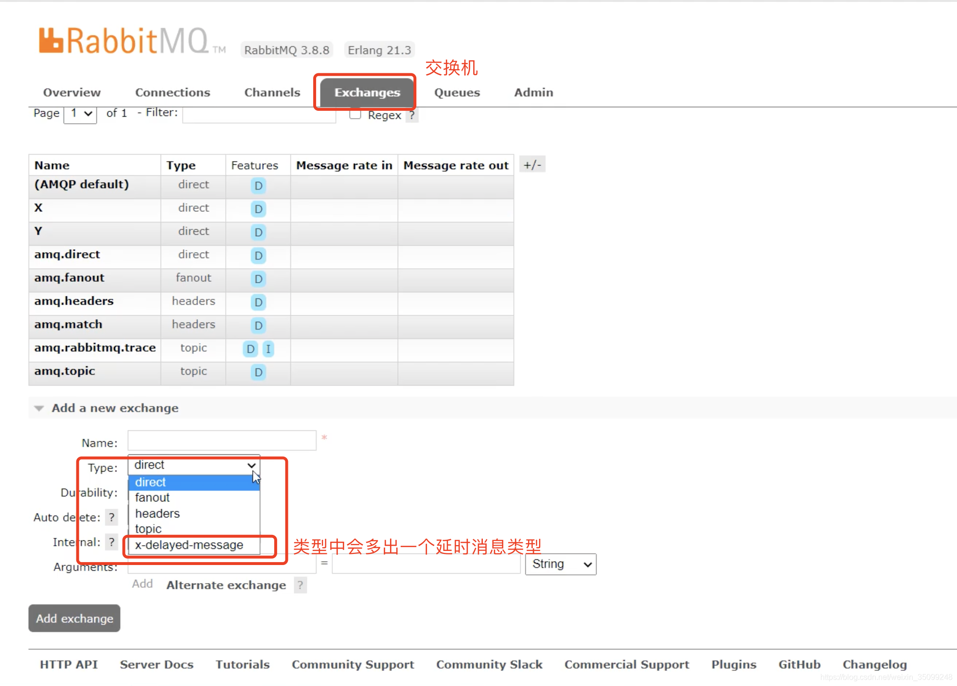Screen dimensions: 957x686
Task: Click the D badge in amq.match row
Action: (258, 326)
